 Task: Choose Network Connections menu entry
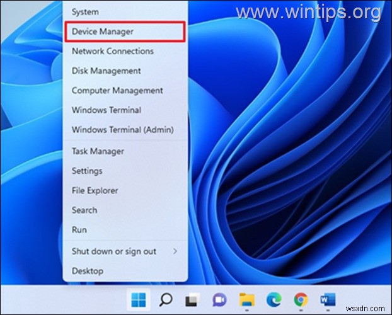(125, 51)
